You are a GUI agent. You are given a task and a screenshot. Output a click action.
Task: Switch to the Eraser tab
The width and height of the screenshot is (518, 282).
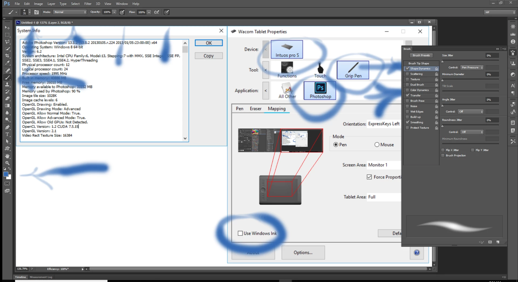click(x=255, y=109)
